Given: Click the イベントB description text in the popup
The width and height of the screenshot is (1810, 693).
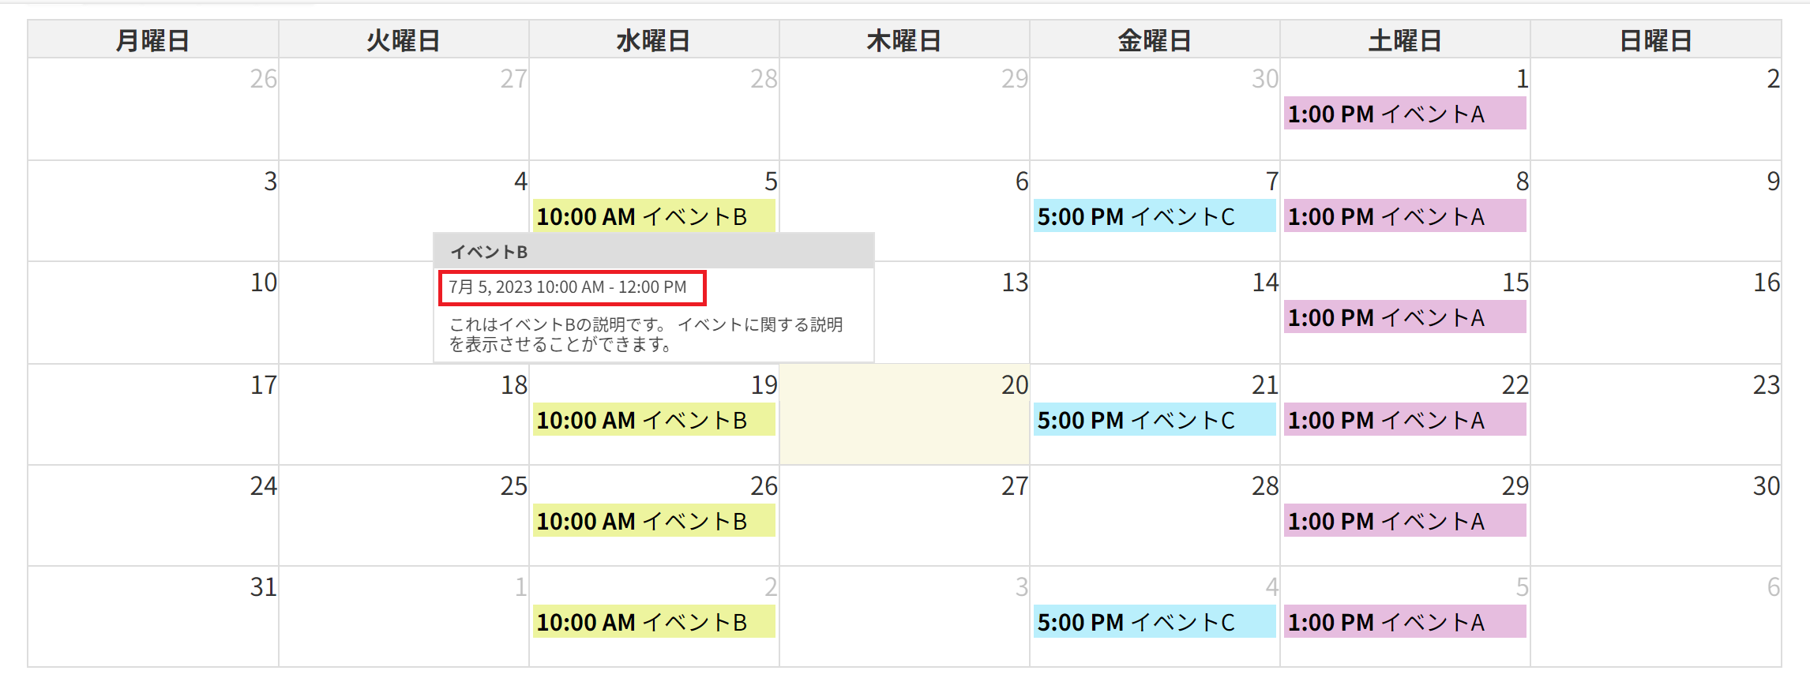Looking at the screenshot, I should (x=646, y=335).
